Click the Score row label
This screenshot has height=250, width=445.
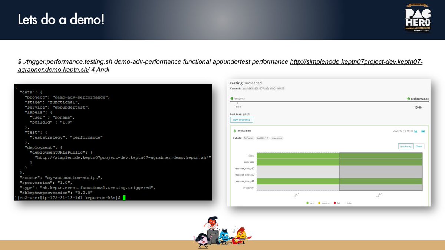tap(251, 156)
